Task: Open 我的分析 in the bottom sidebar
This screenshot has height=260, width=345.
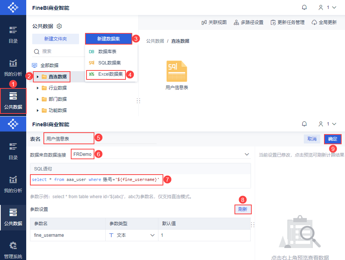Action: pyautogui.click(x=13, y=184)
